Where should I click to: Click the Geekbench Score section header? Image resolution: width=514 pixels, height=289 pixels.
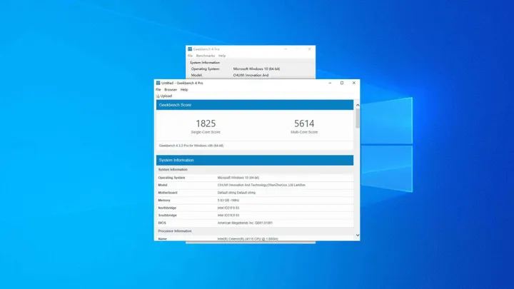point(255,105)
